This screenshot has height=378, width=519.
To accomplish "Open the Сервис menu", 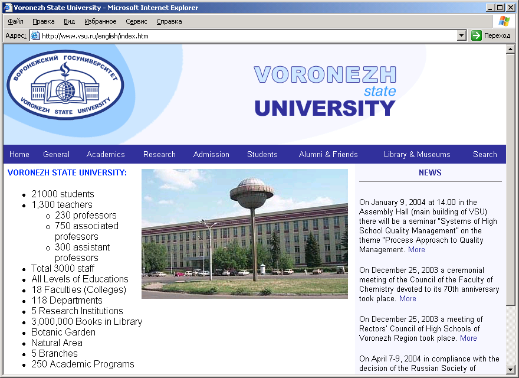I will pyautogui.click(x=136, y=21).
